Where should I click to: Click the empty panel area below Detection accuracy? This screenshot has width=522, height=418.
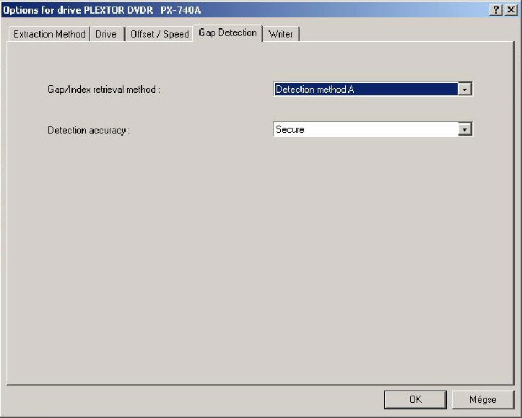(x=260, y=253)
